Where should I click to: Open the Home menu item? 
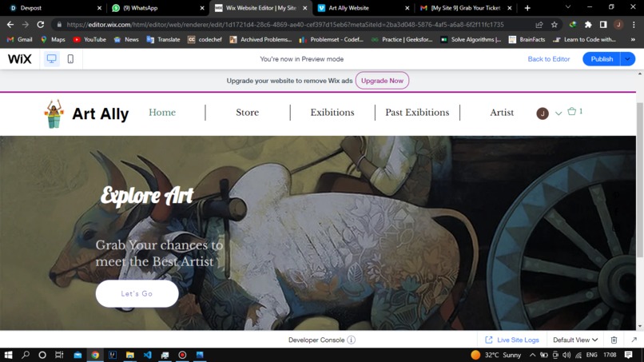click(x=162, y=112)
